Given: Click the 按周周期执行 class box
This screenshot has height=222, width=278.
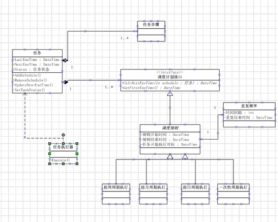Looking at the screenshot, I should coord(116,194).
